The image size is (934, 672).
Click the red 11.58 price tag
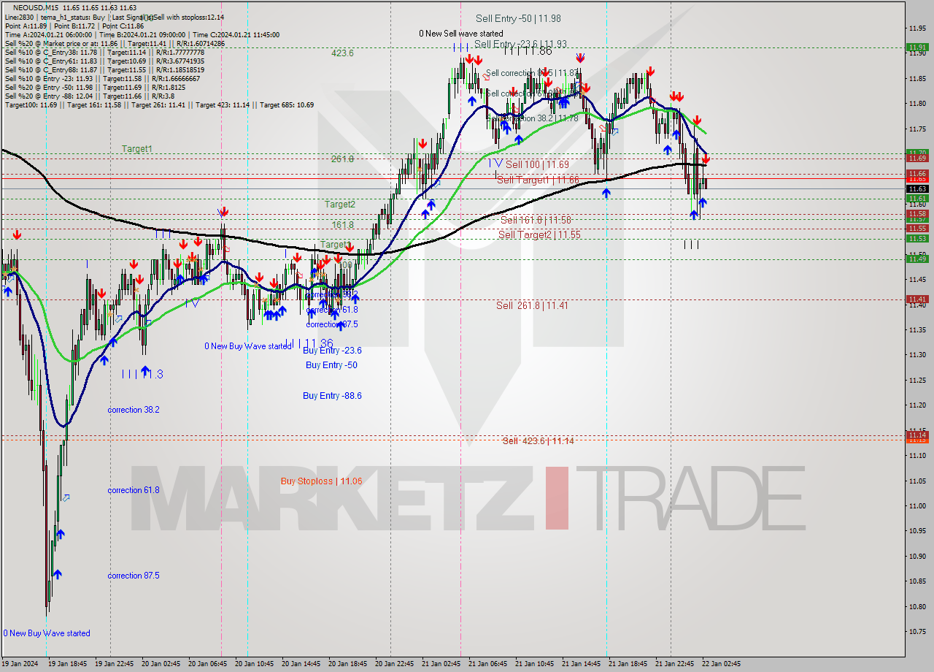(x=917, y=213)
